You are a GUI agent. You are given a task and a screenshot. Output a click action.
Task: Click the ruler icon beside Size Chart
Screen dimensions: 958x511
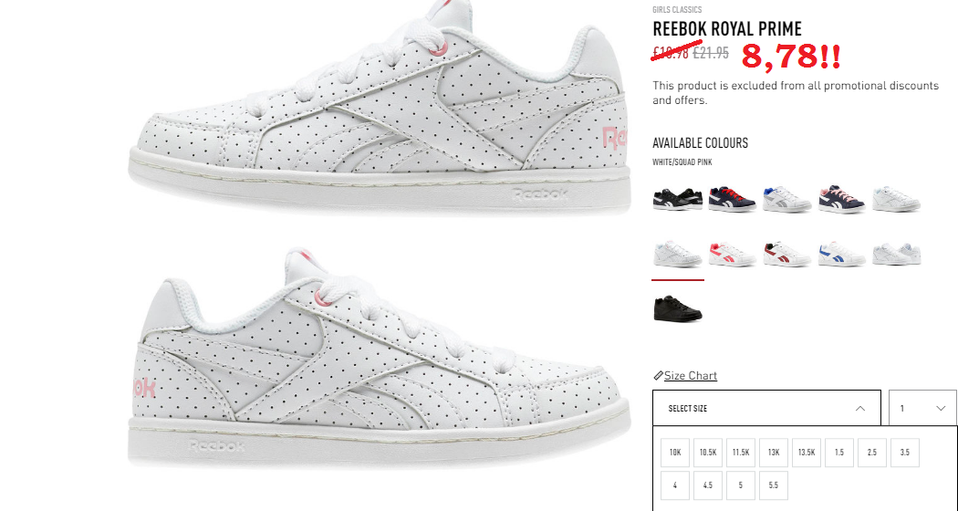click(658, 375)
